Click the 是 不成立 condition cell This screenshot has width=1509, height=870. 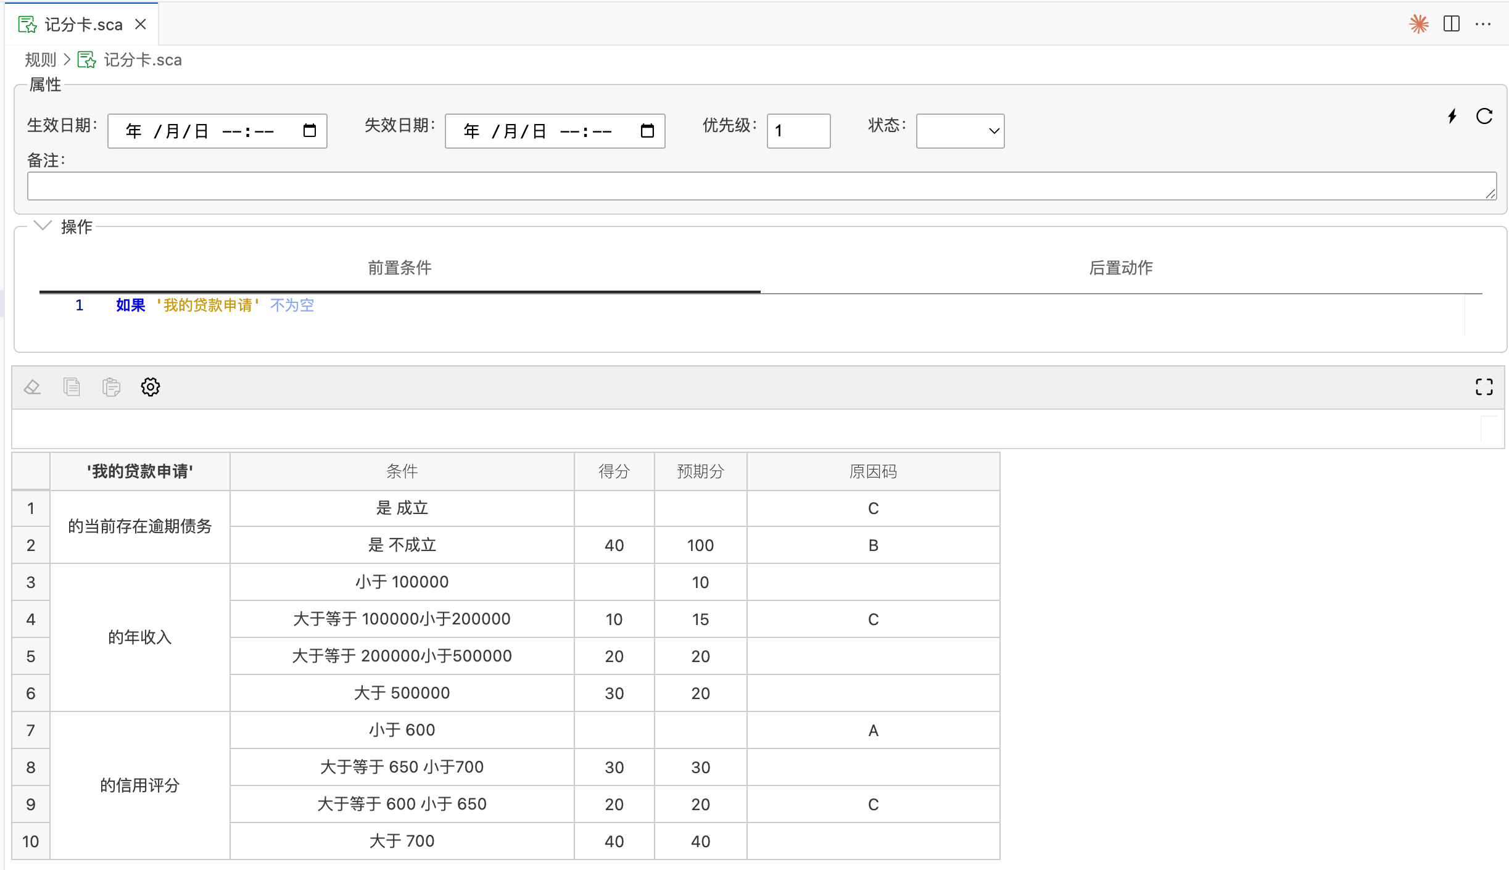point(402,545)
